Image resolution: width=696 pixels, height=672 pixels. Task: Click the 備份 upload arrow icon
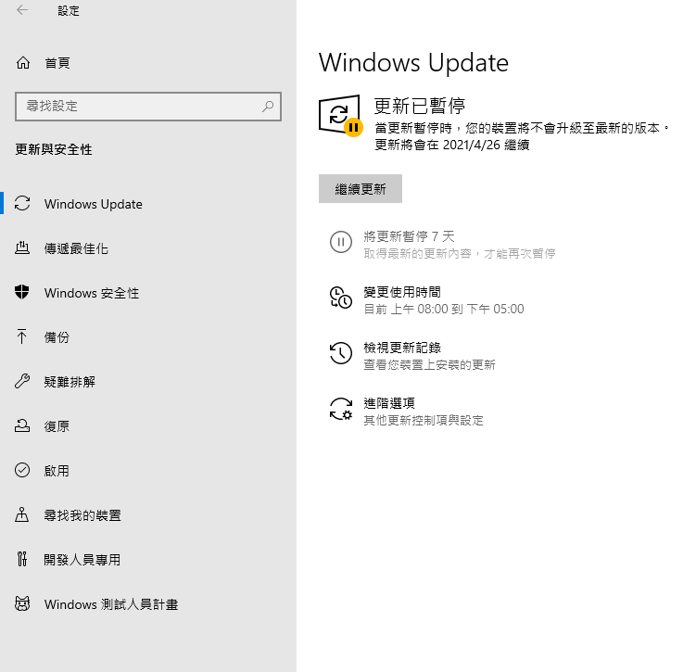coord(21,336)
